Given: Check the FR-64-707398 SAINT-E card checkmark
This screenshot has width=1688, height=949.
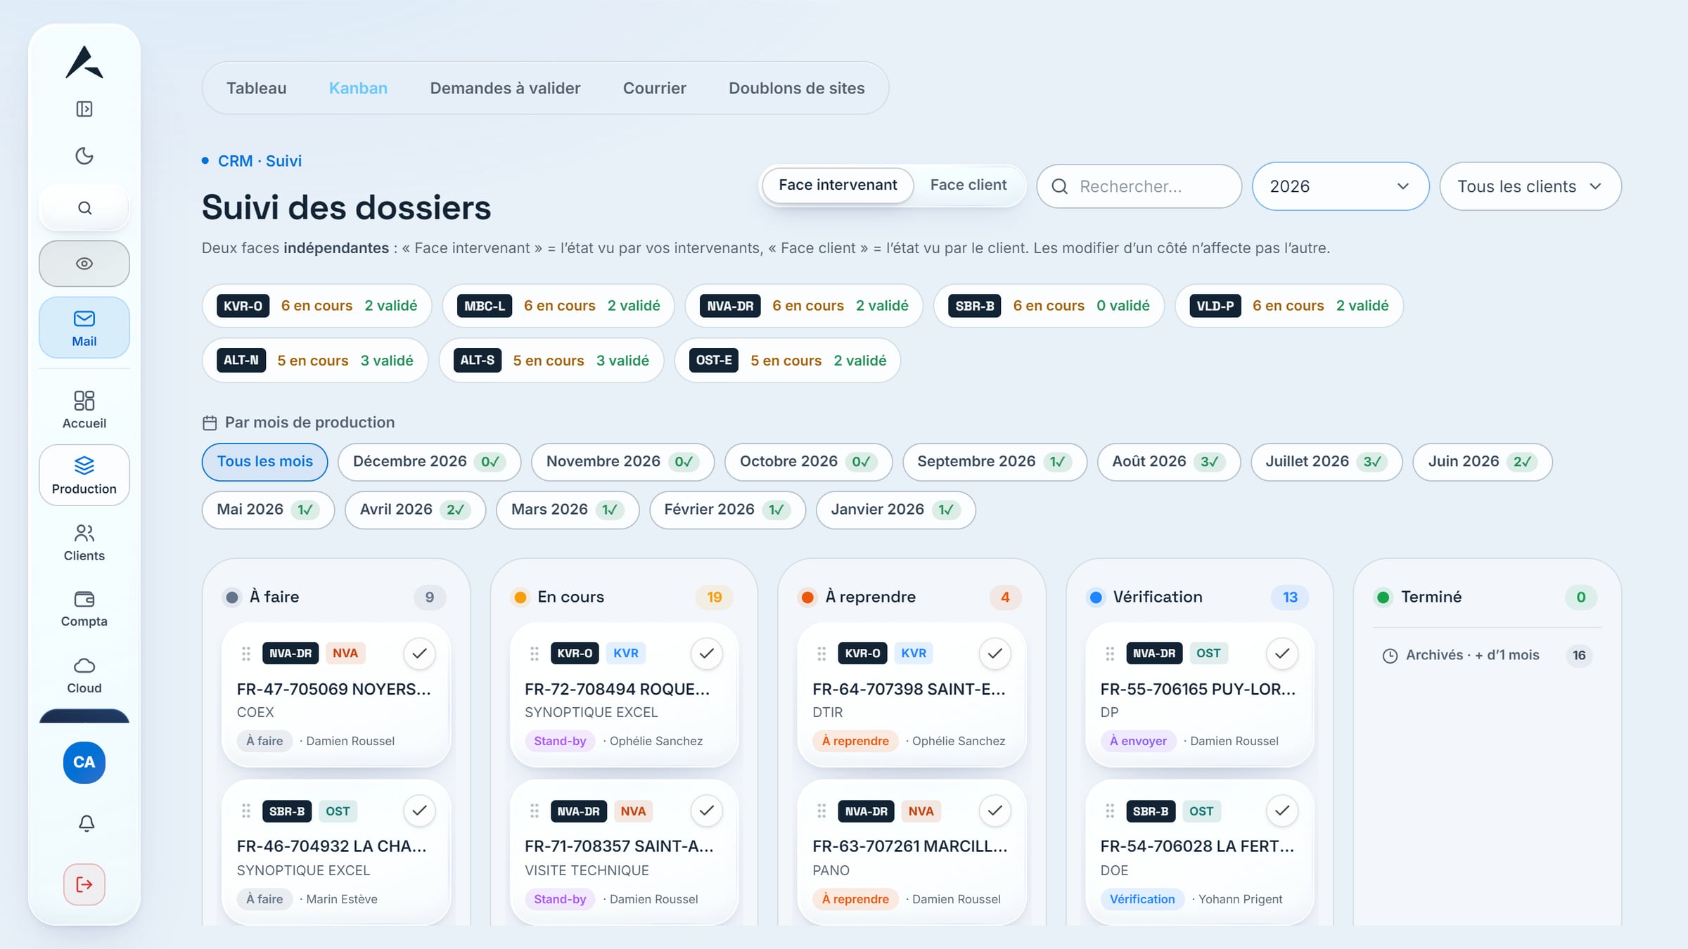Looking at the screenshot, I should [995, 654].
